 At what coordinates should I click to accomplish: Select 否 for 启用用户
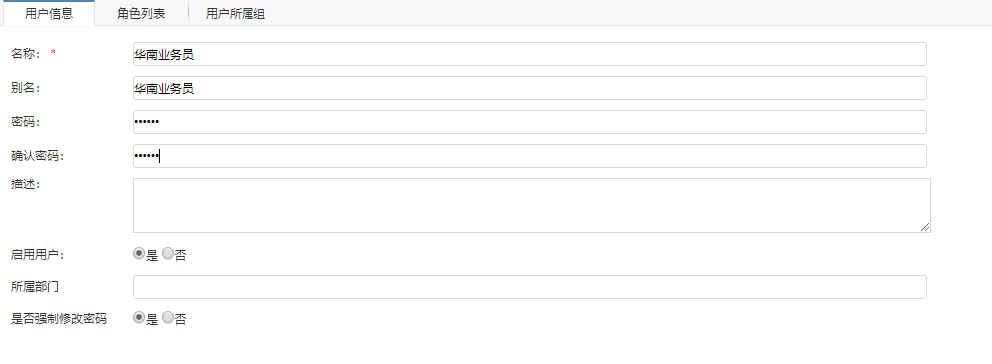(168, 254)
